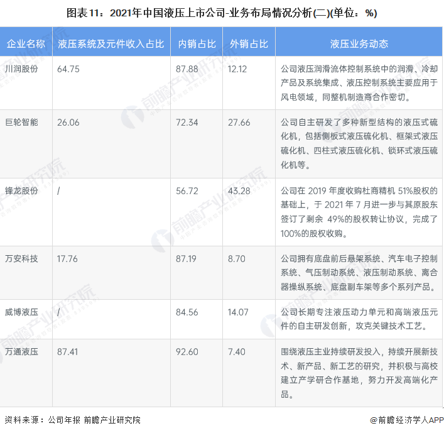Click value 64.75 in 川润股份 row
This screenshot has width=444, height=433.
(68, 69)
